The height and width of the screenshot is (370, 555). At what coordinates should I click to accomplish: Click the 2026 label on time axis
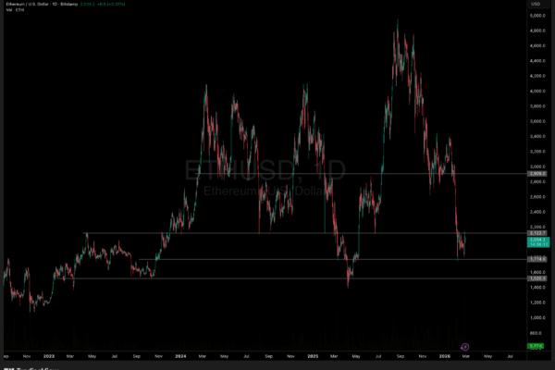point(445,356)
